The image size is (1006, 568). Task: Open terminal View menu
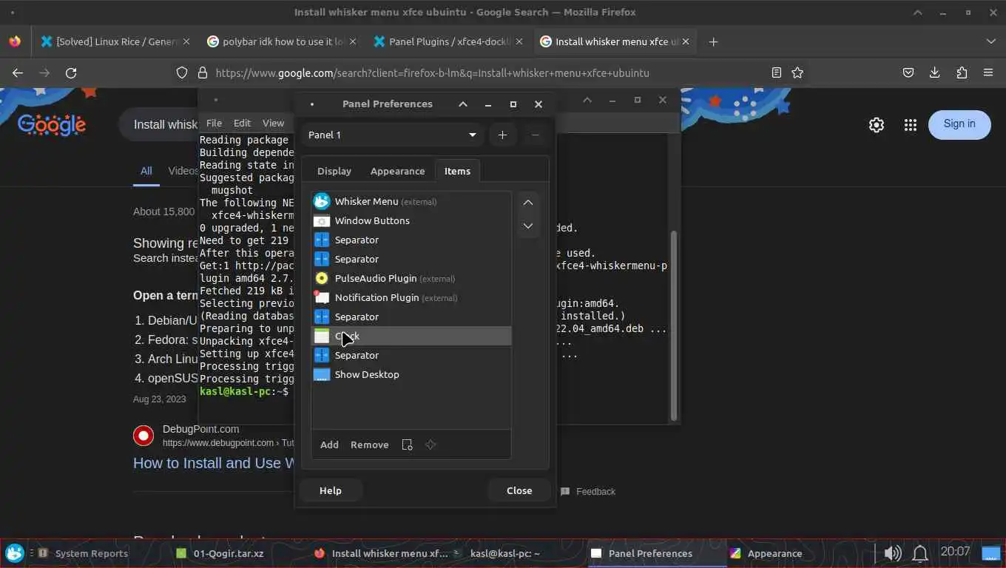click(x=273, y=123)
